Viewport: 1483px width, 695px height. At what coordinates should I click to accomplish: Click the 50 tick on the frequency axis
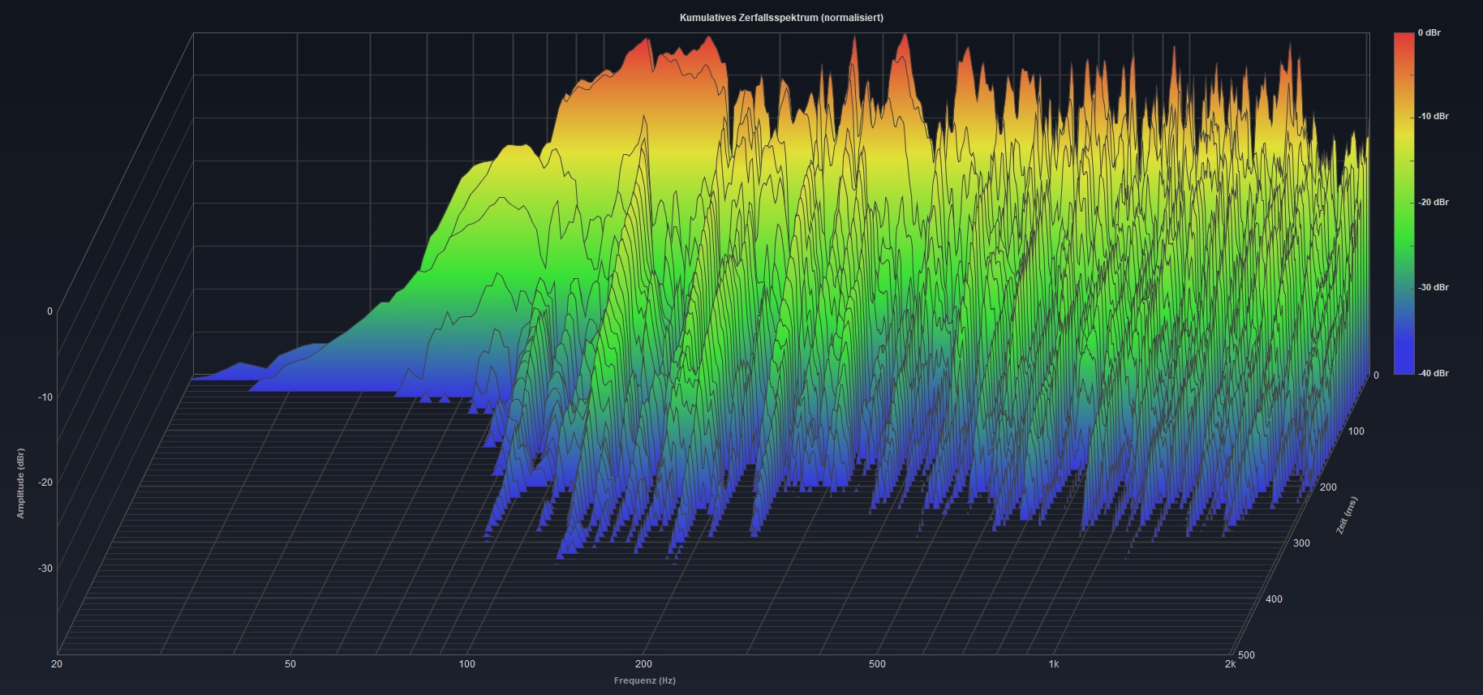click(x=290, y=664)
